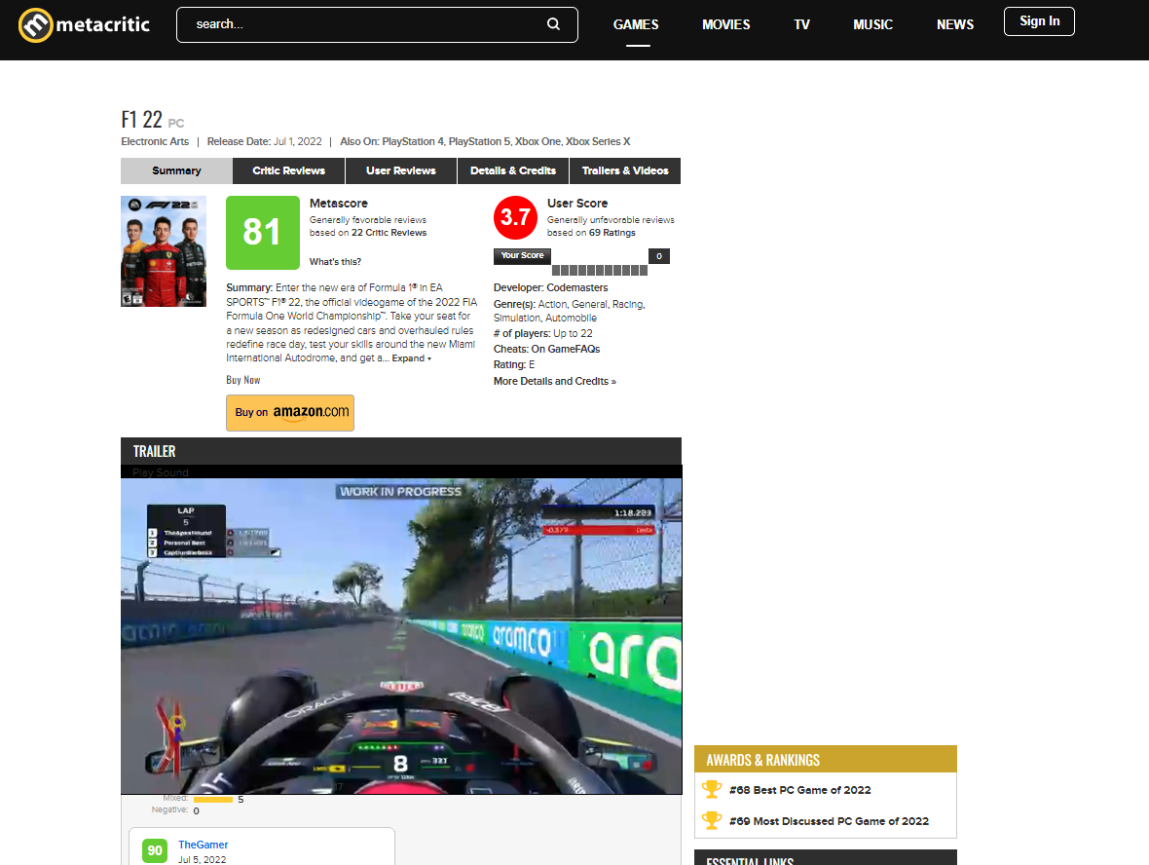Set a rating on Your Score bar

click(600, 270)
